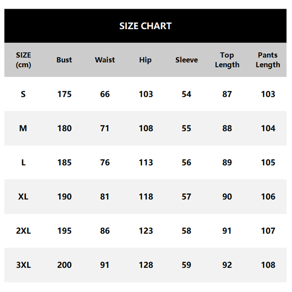Select sleeve value 57 for size XL
This screenshot has width=292, height=292.
[187, 197]
